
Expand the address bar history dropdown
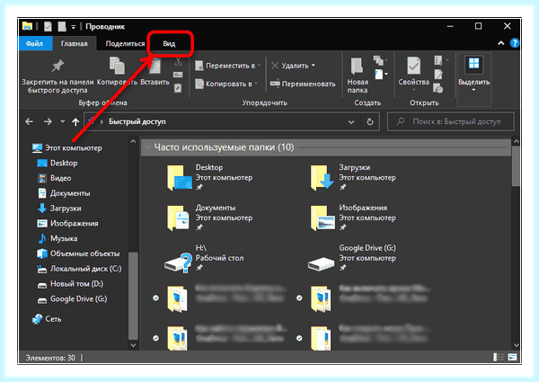click(x=351, y=121)
